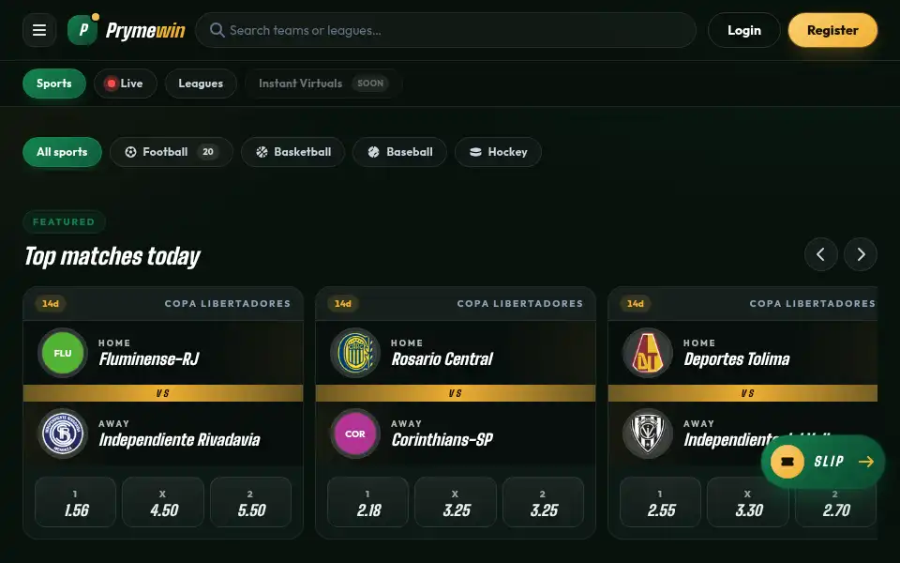Click 14d badge on Fluminense card
Image resolution: width=900 pixels, height=563 pixels.
[51, 303]
